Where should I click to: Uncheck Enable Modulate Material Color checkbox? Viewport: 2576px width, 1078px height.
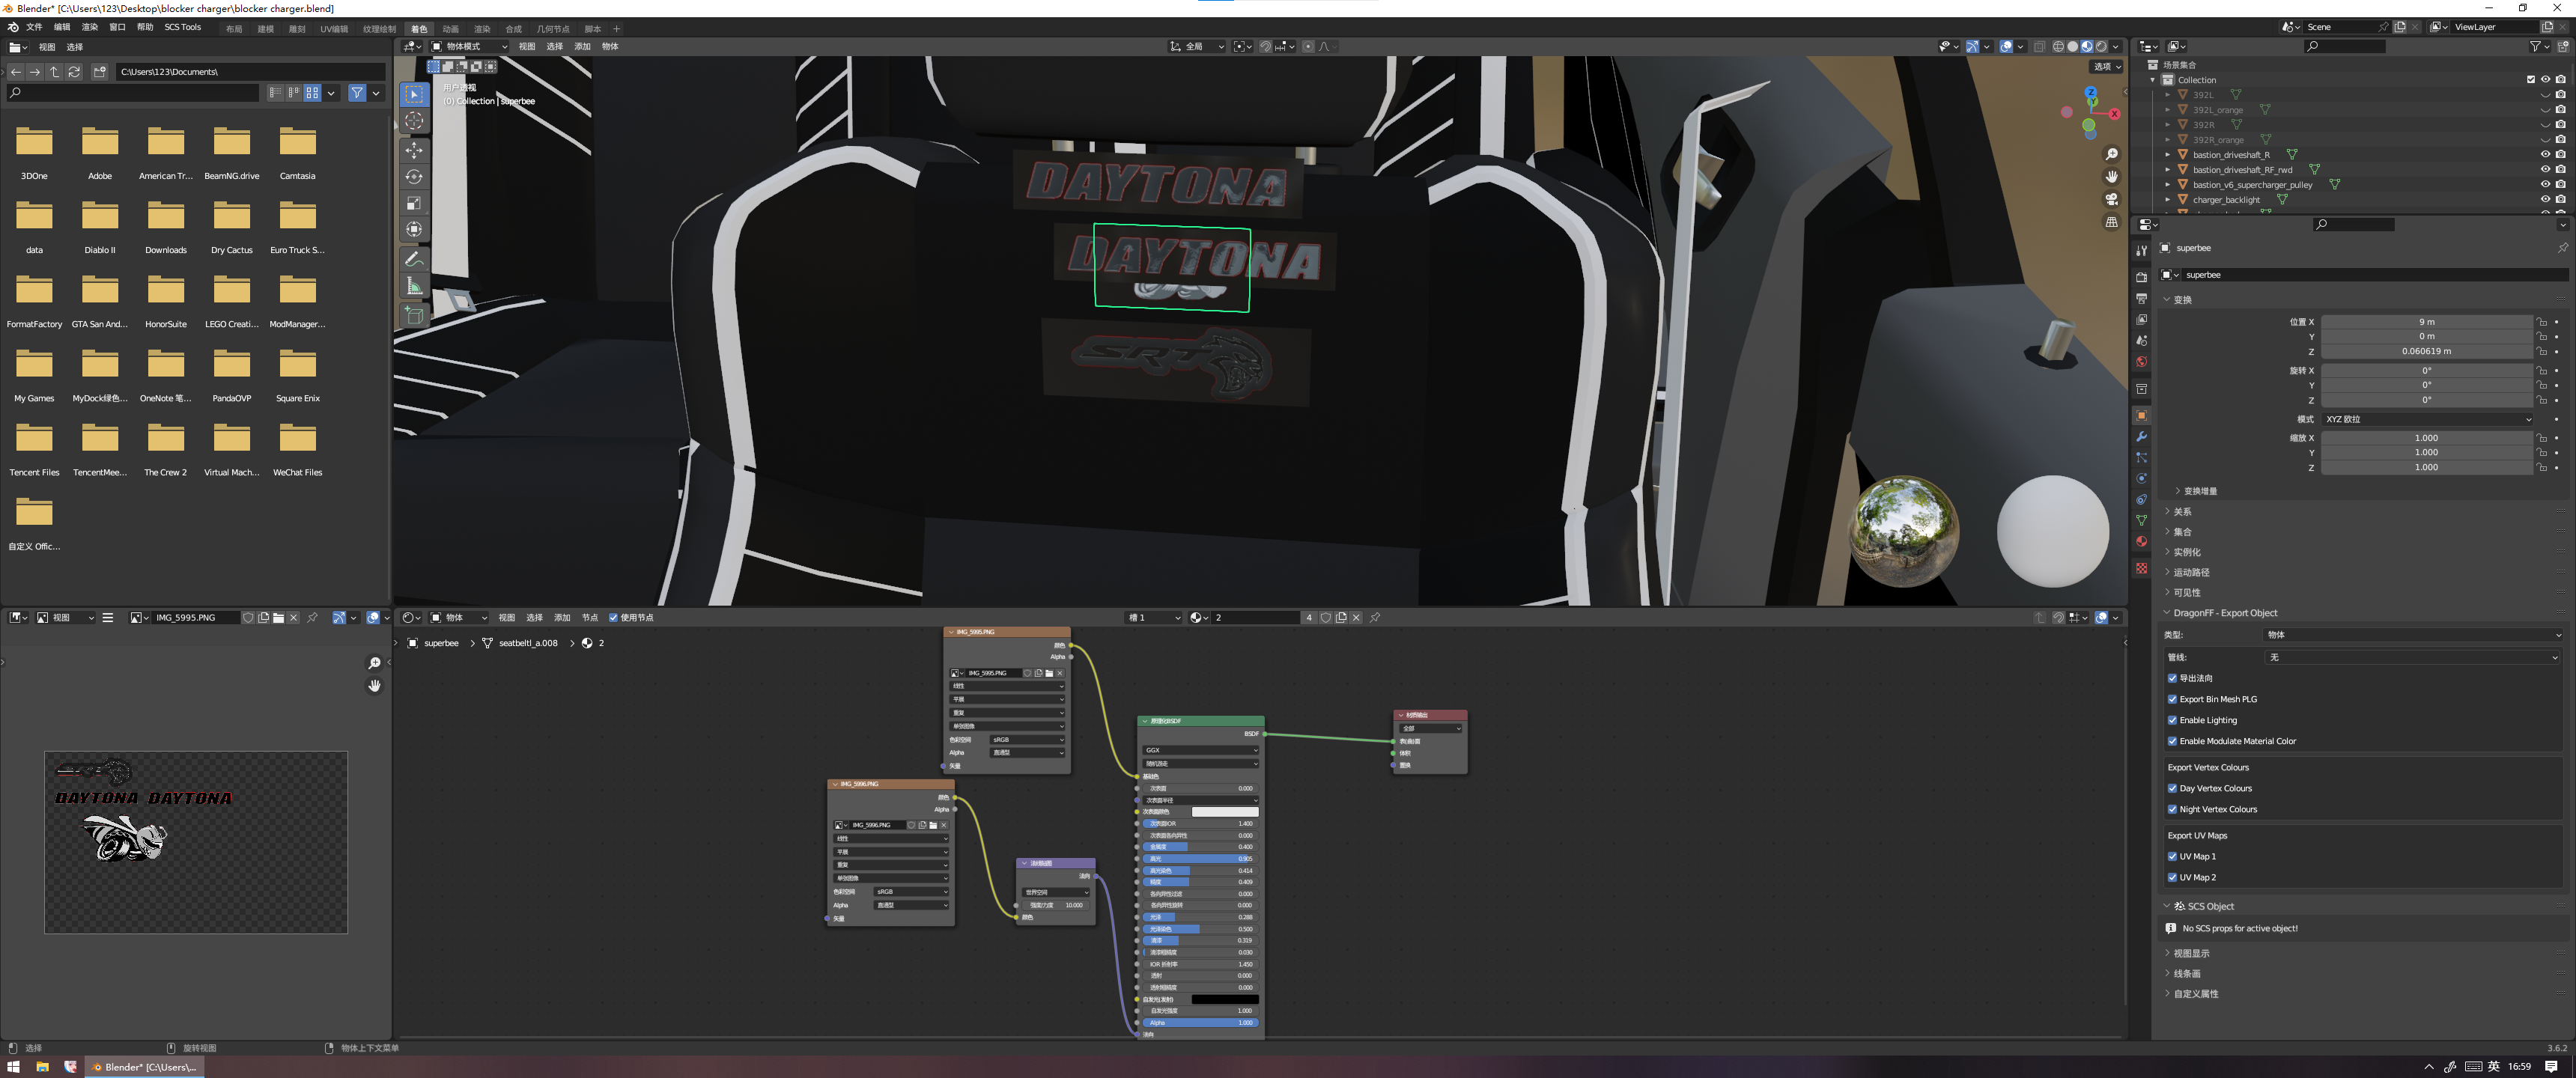[2172, 741]
